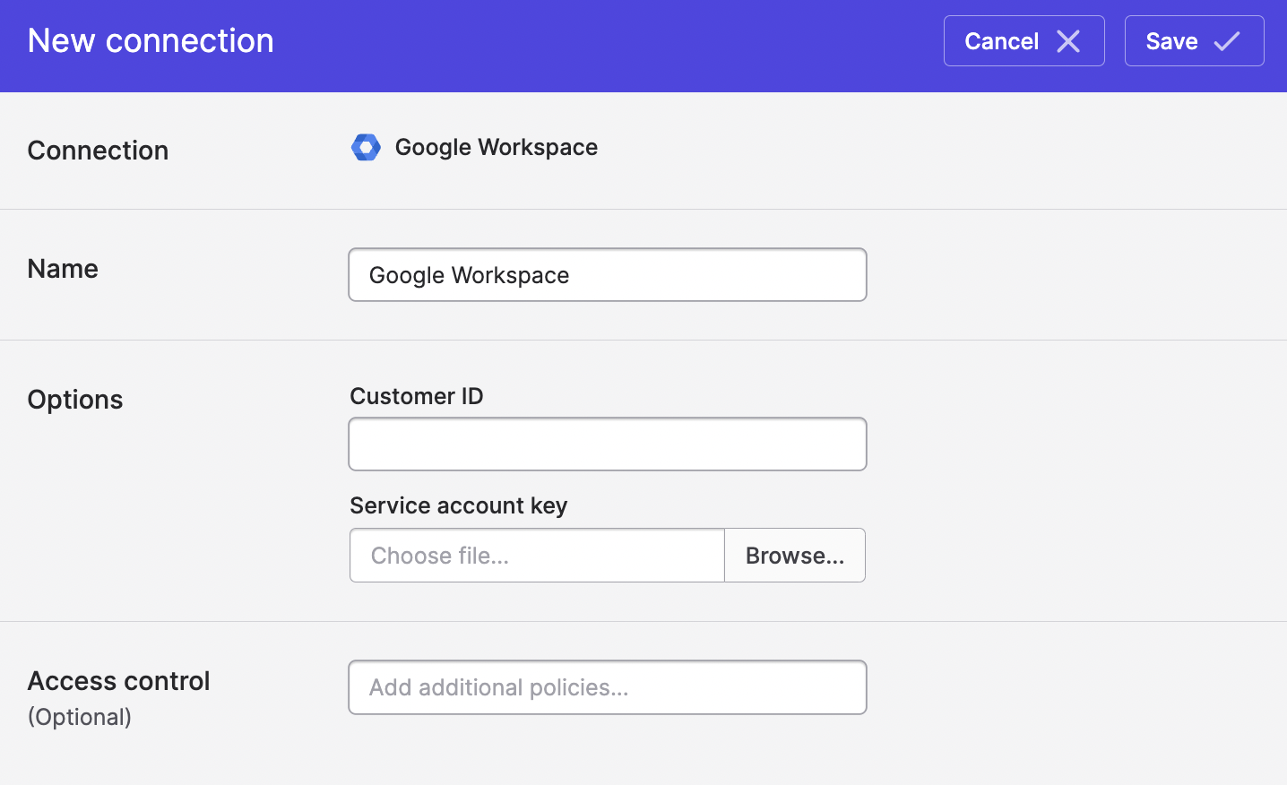Click the Google Workspace connection label
The height and width of the screenshot is (785, 1287).
(x=497, y=147)
